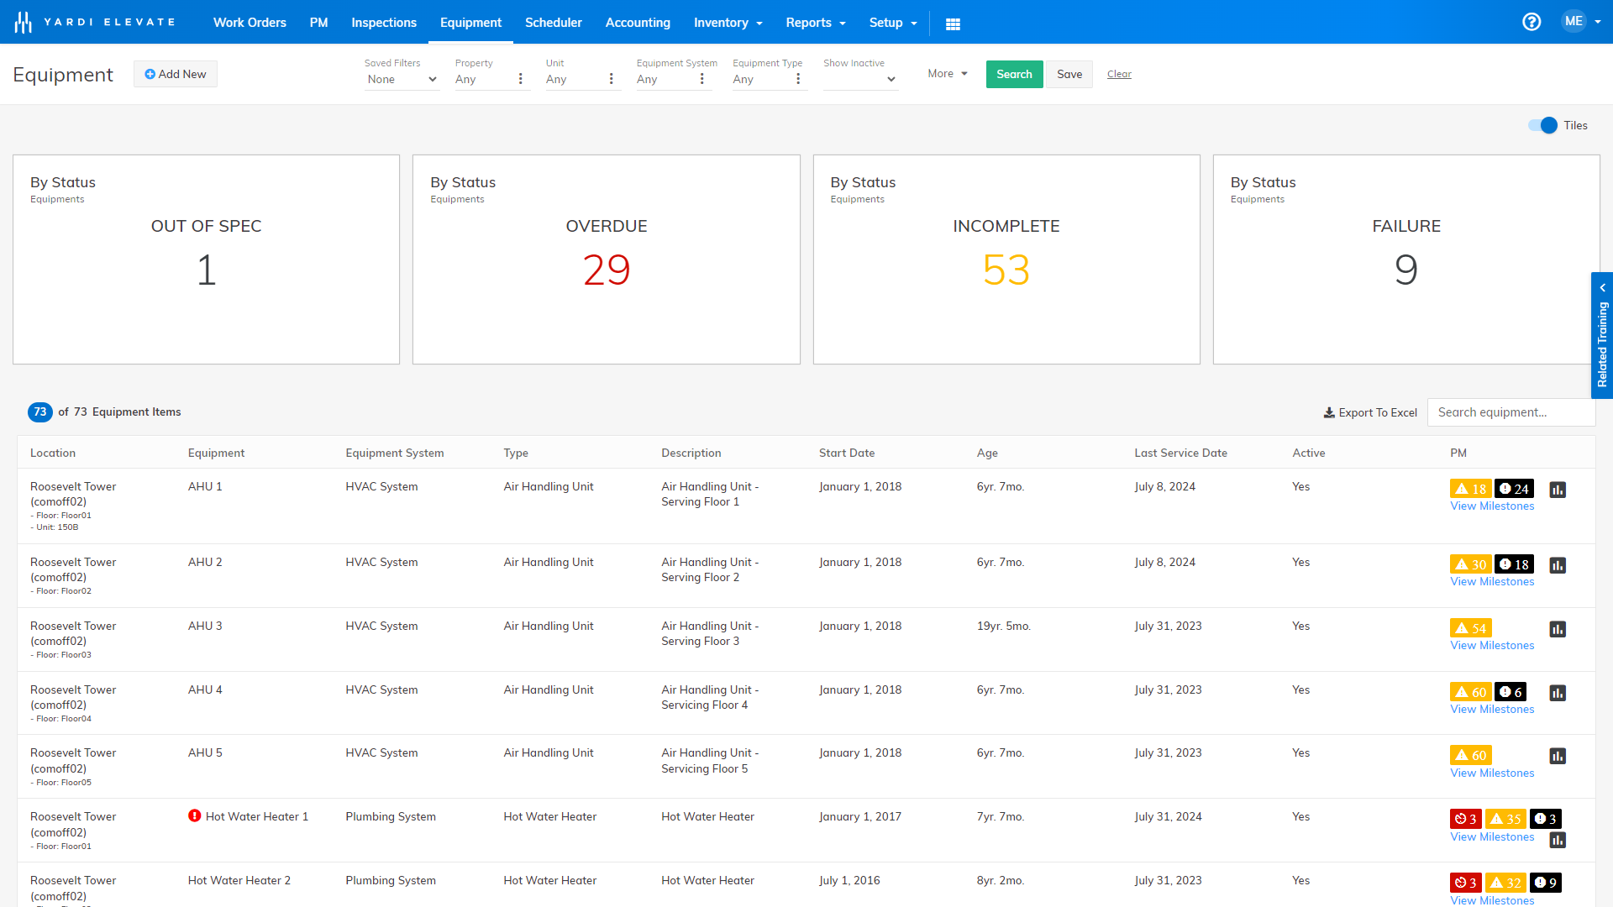Click the bar chart icon in AHU 1 row
Image resolution: width=1613 pixels, height=907 pixels.
pyautogui.click(x=1558, y=489)
